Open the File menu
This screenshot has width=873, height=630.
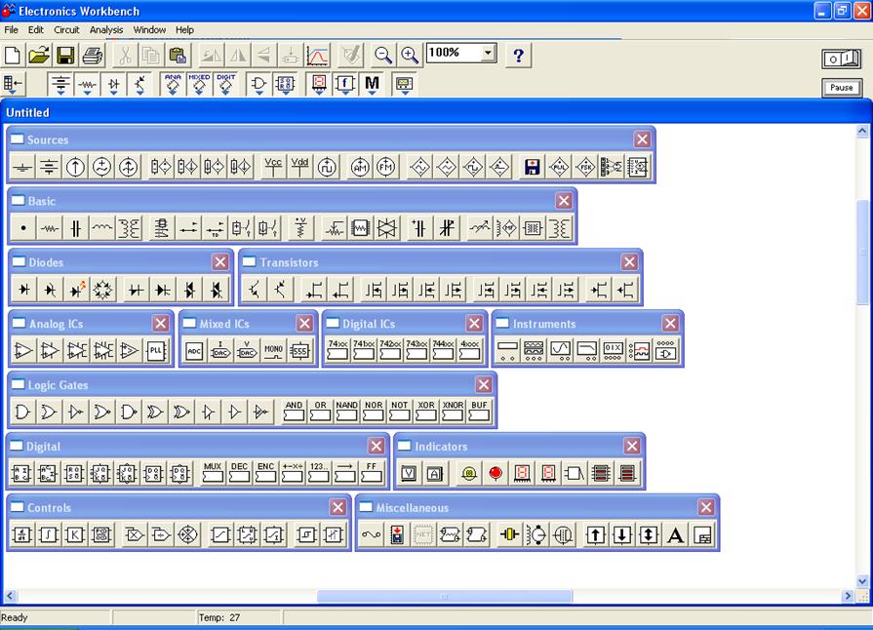tap(11, 30)
